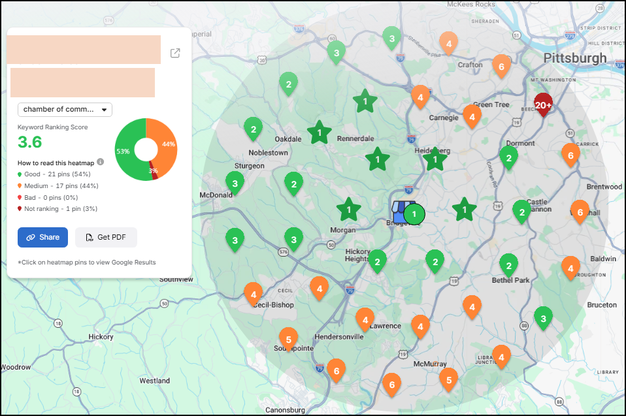Viewport: 626px width, 416px height.
Task: Click the blue Share button
Action: (42, 237)
